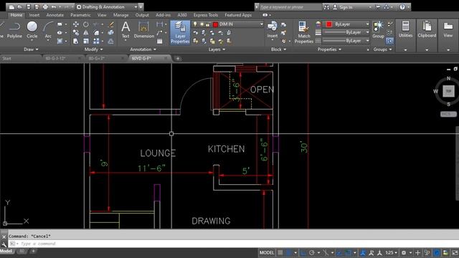Open the Parametric ribbon tab

[80, 15]
